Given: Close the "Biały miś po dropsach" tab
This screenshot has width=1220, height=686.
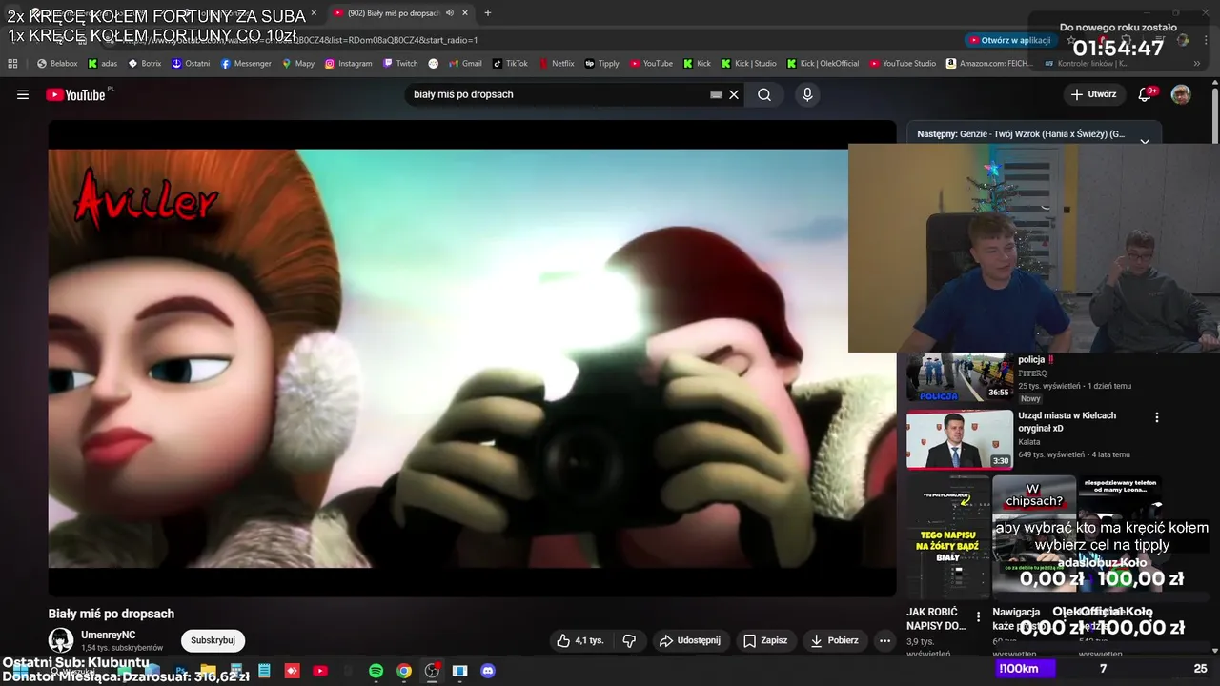Looking at the screenshot, I should tap(465, 13).
